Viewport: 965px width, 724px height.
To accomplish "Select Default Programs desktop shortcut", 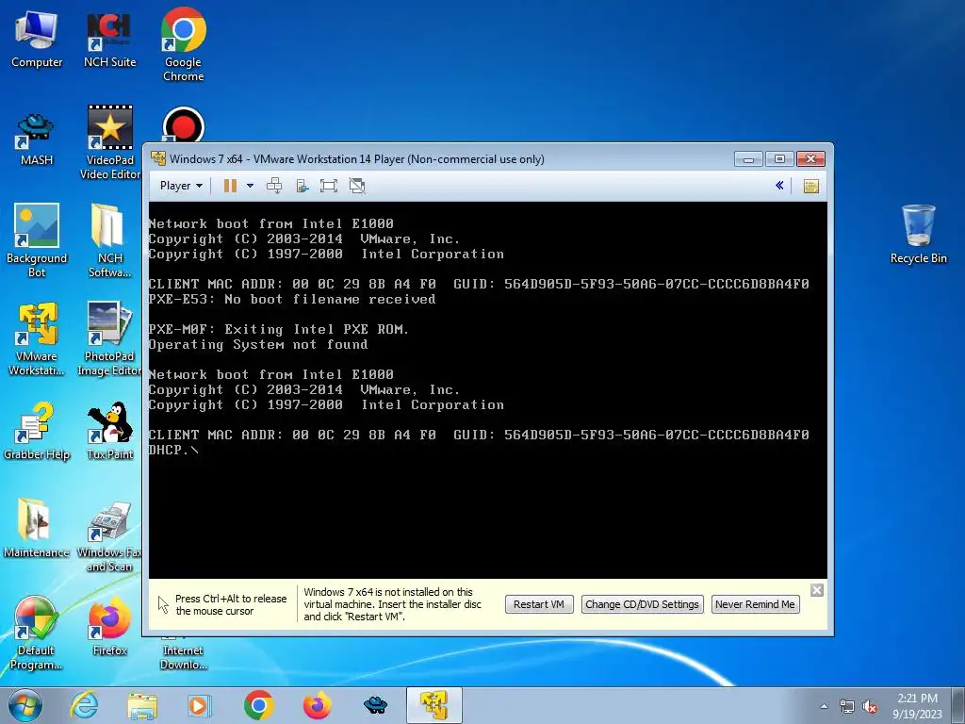I will click(37, 633).
